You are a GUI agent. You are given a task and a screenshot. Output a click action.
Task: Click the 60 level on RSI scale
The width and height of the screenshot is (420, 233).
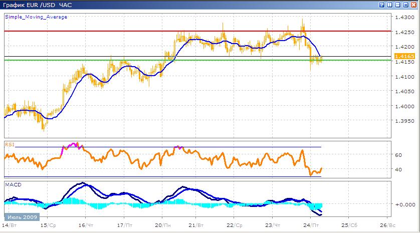coord(397,155)
